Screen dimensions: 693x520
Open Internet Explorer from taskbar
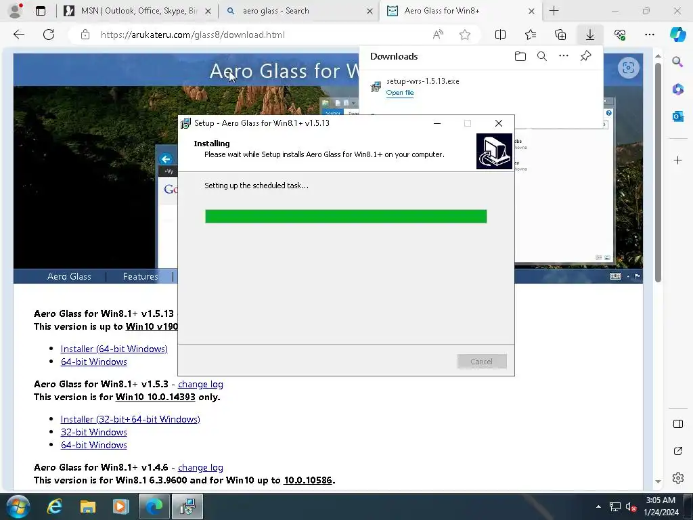[x=54, y=506]
